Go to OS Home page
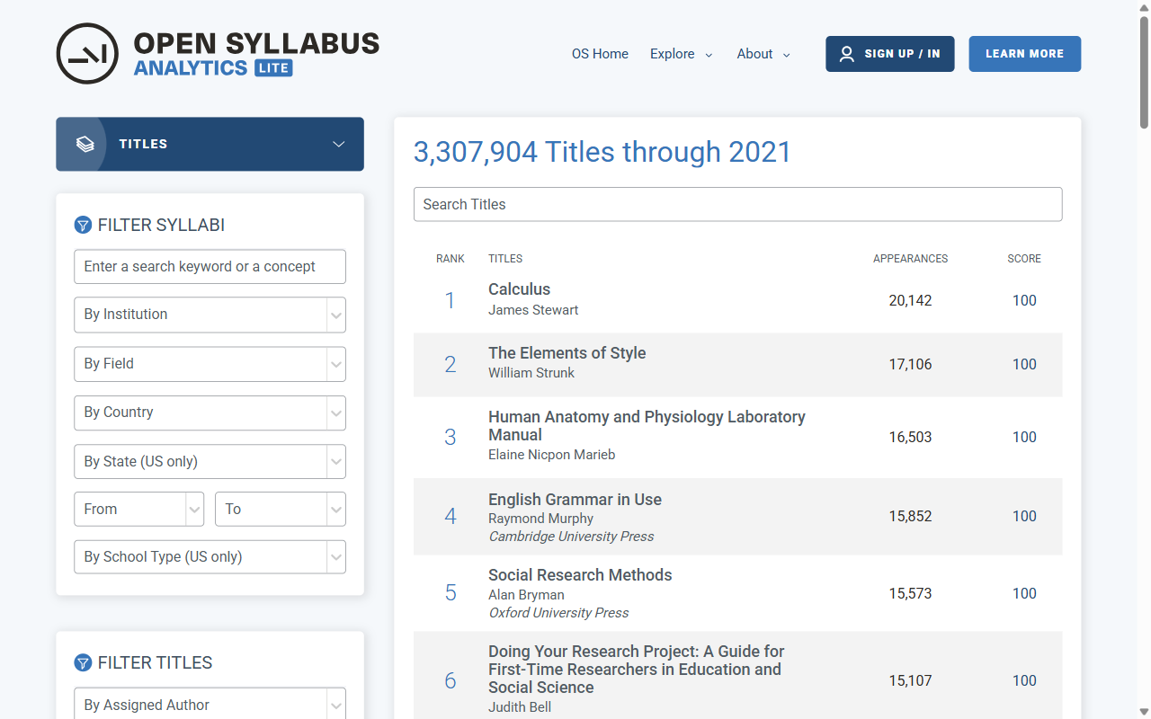 tap(600, 54)
